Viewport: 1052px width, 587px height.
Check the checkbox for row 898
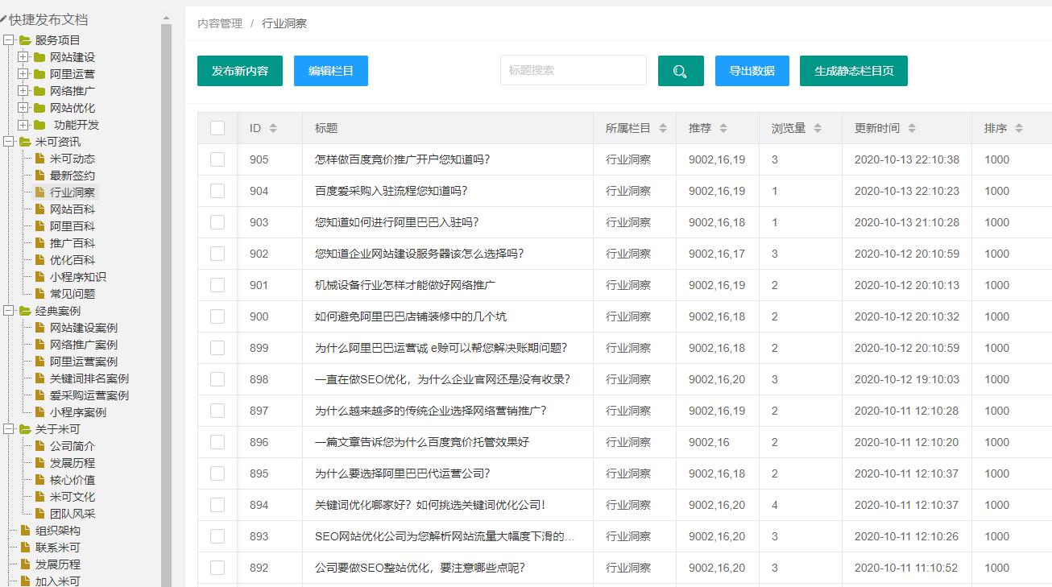click(x=217, y=379)
